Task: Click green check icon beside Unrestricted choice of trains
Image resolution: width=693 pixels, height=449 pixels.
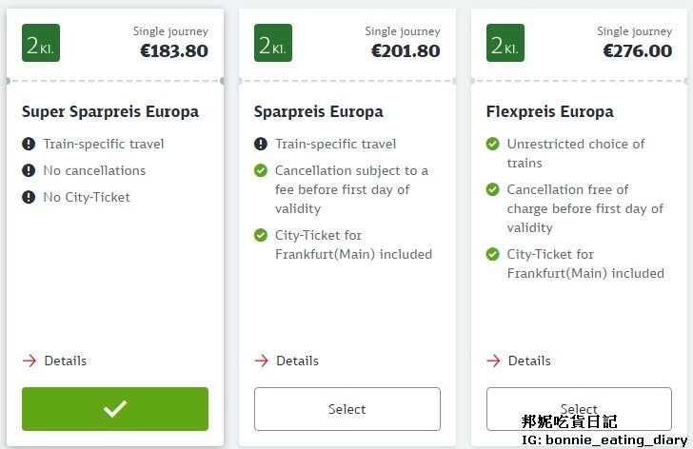Action: tap(492, 145)
